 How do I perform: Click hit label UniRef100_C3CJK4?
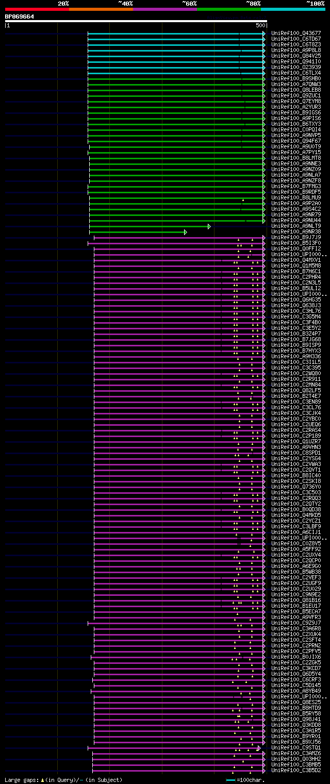(296, 413)
